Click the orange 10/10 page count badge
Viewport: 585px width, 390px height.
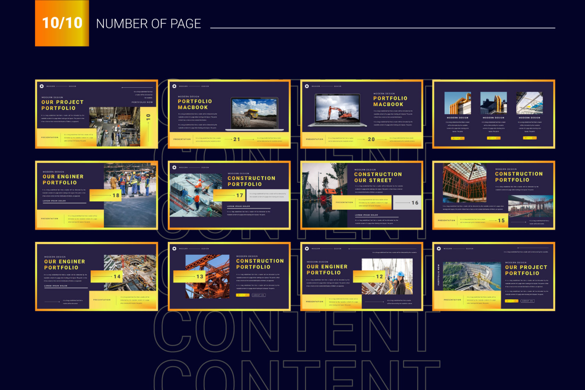(x=62, y=23)
